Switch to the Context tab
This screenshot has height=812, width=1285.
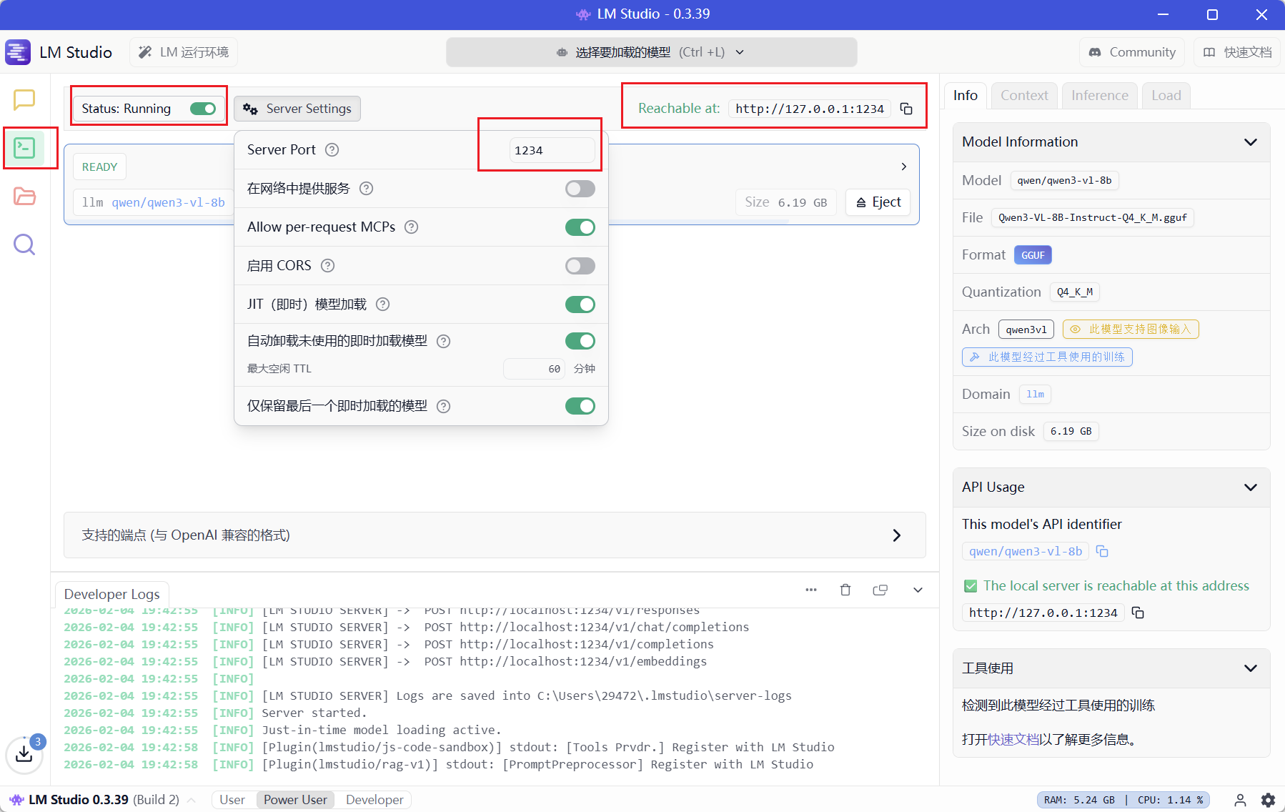pyautogui.click(x=1024, y=95)
